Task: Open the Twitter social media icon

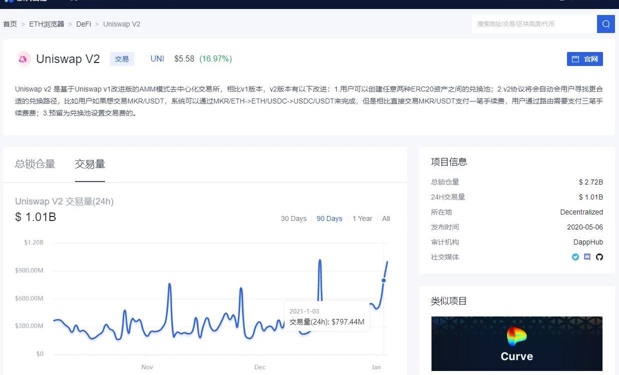Action: [575, 257]
